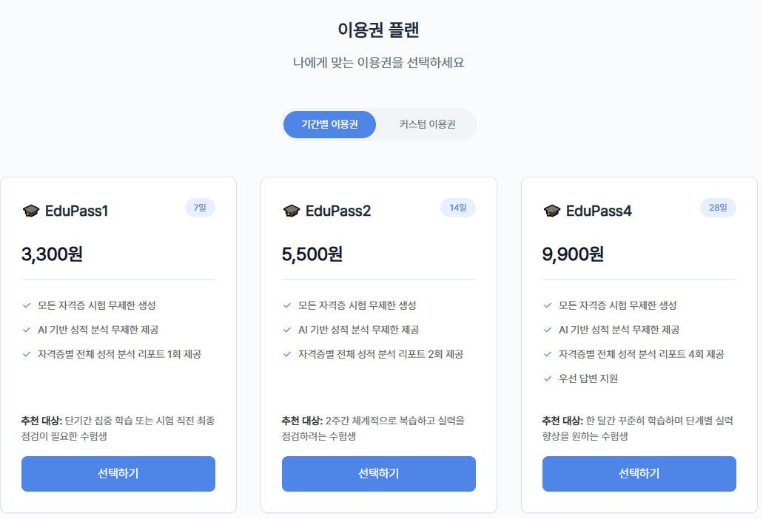Click the 28일 duration badge
Viewport: 763px width, 519px height.
718,208
